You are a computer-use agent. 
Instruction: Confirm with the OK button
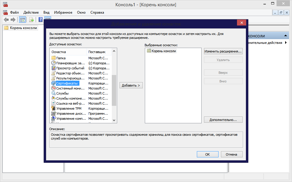tap(208, 154)
